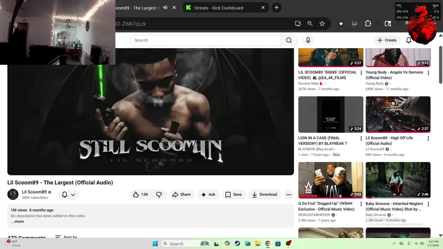Open the three-dot more actions button

coord(289,194)
